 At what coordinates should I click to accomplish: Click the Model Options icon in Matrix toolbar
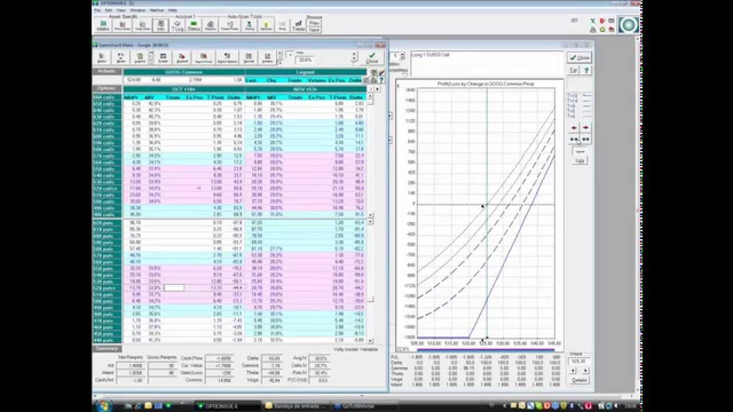[x=227, y=58]
